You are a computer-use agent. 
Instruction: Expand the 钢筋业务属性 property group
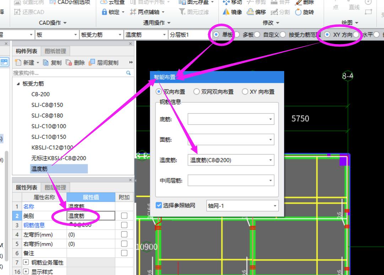click(x=26, y=262)
